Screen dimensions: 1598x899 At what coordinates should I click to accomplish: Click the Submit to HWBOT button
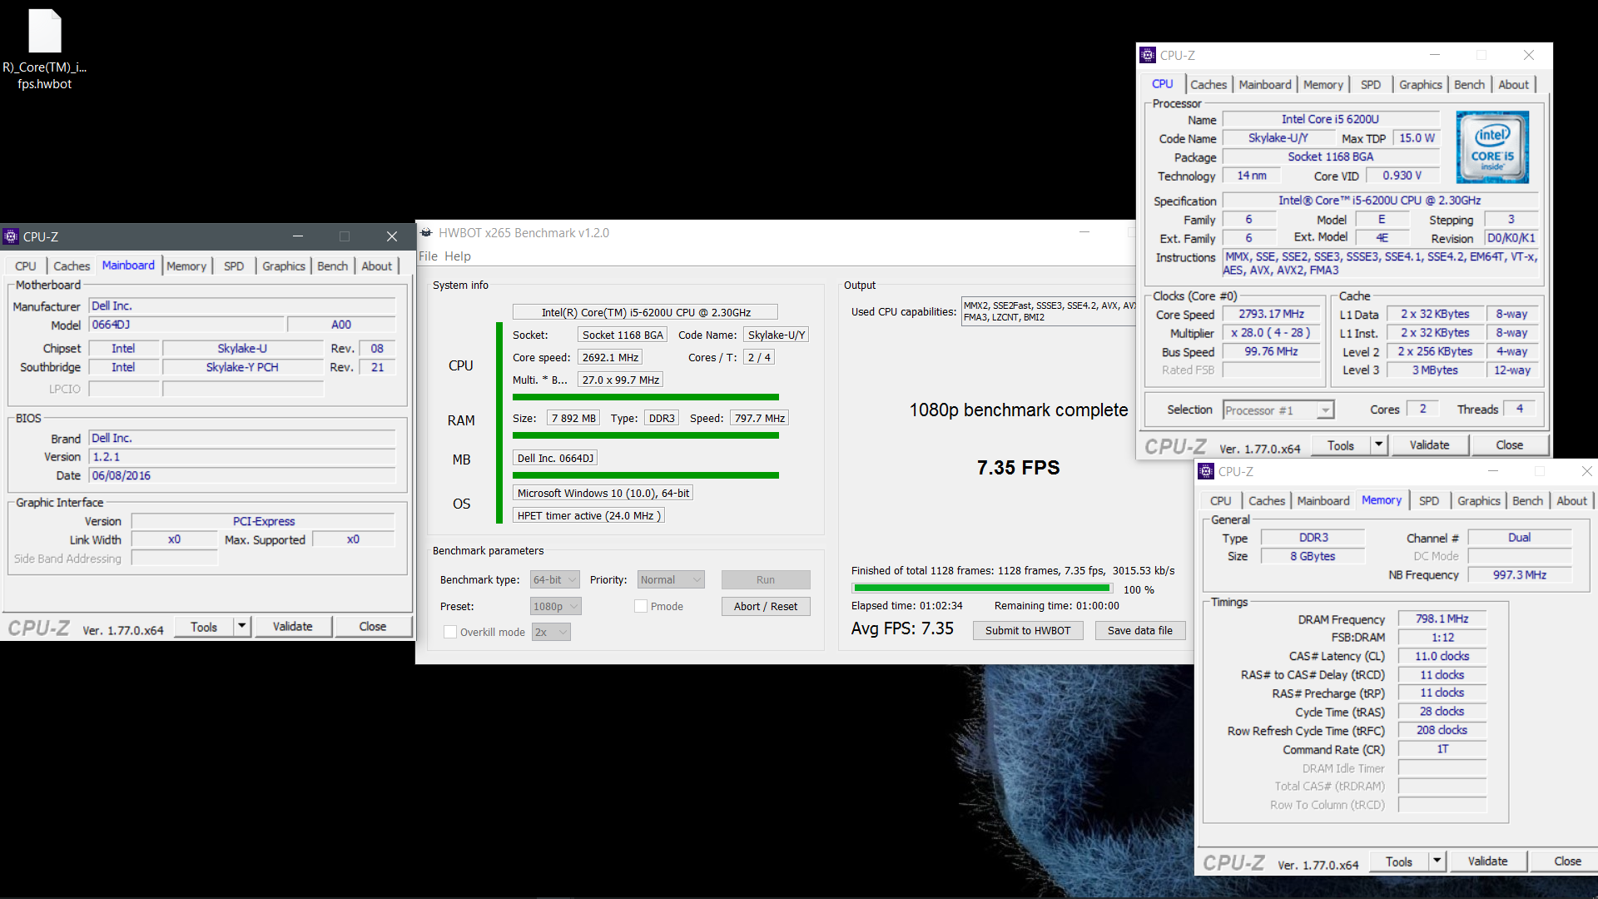click(x=1028, y=630)
